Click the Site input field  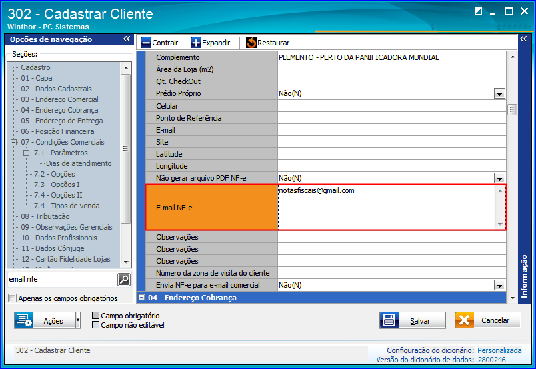pyautogui.click(x=392, y=142)
